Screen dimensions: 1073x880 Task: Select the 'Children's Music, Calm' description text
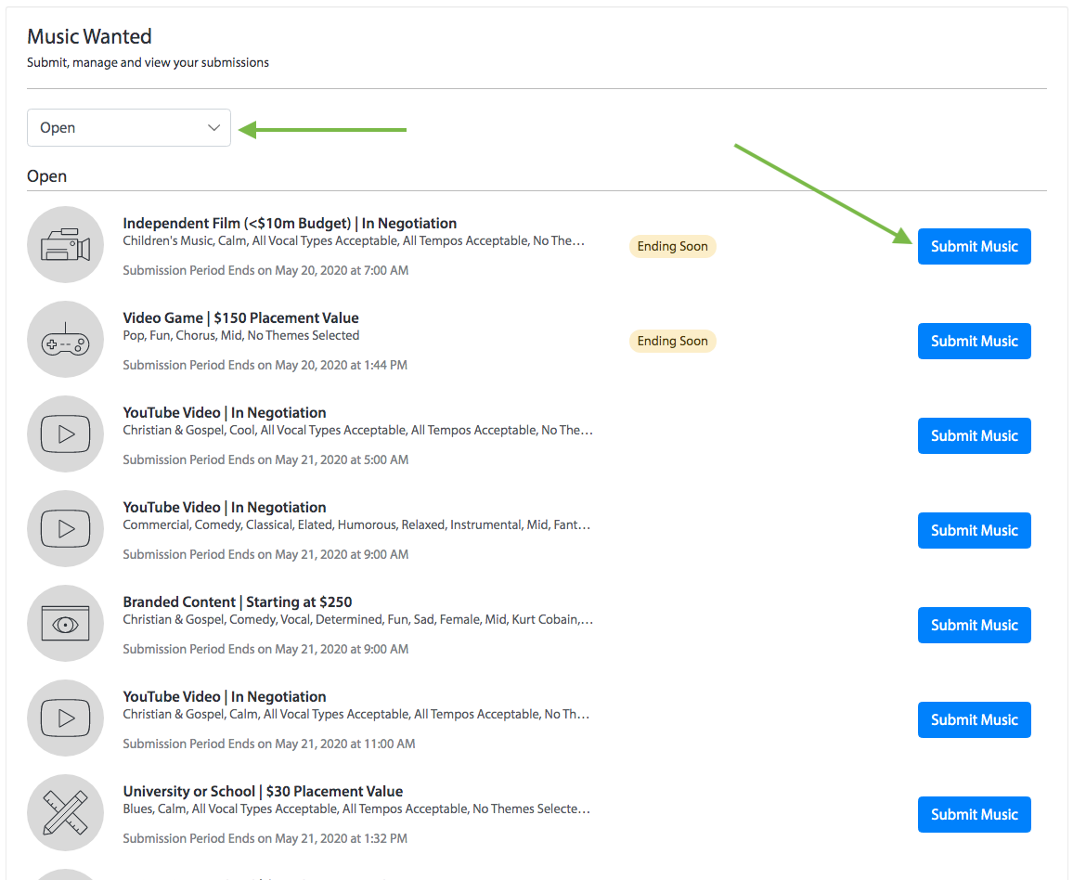coord(354,240)
